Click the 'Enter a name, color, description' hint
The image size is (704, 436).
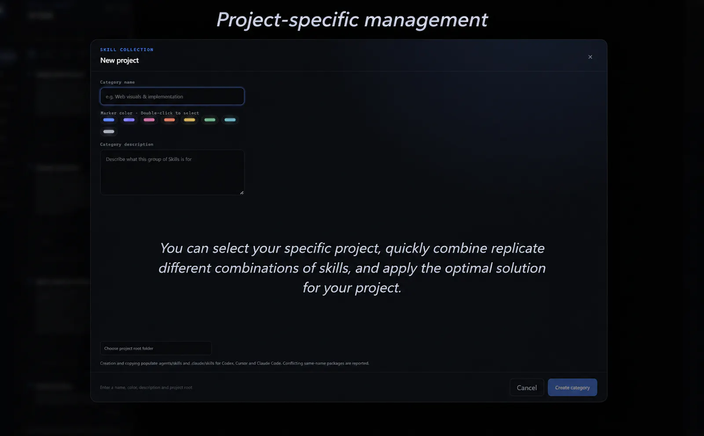(146, 388)
